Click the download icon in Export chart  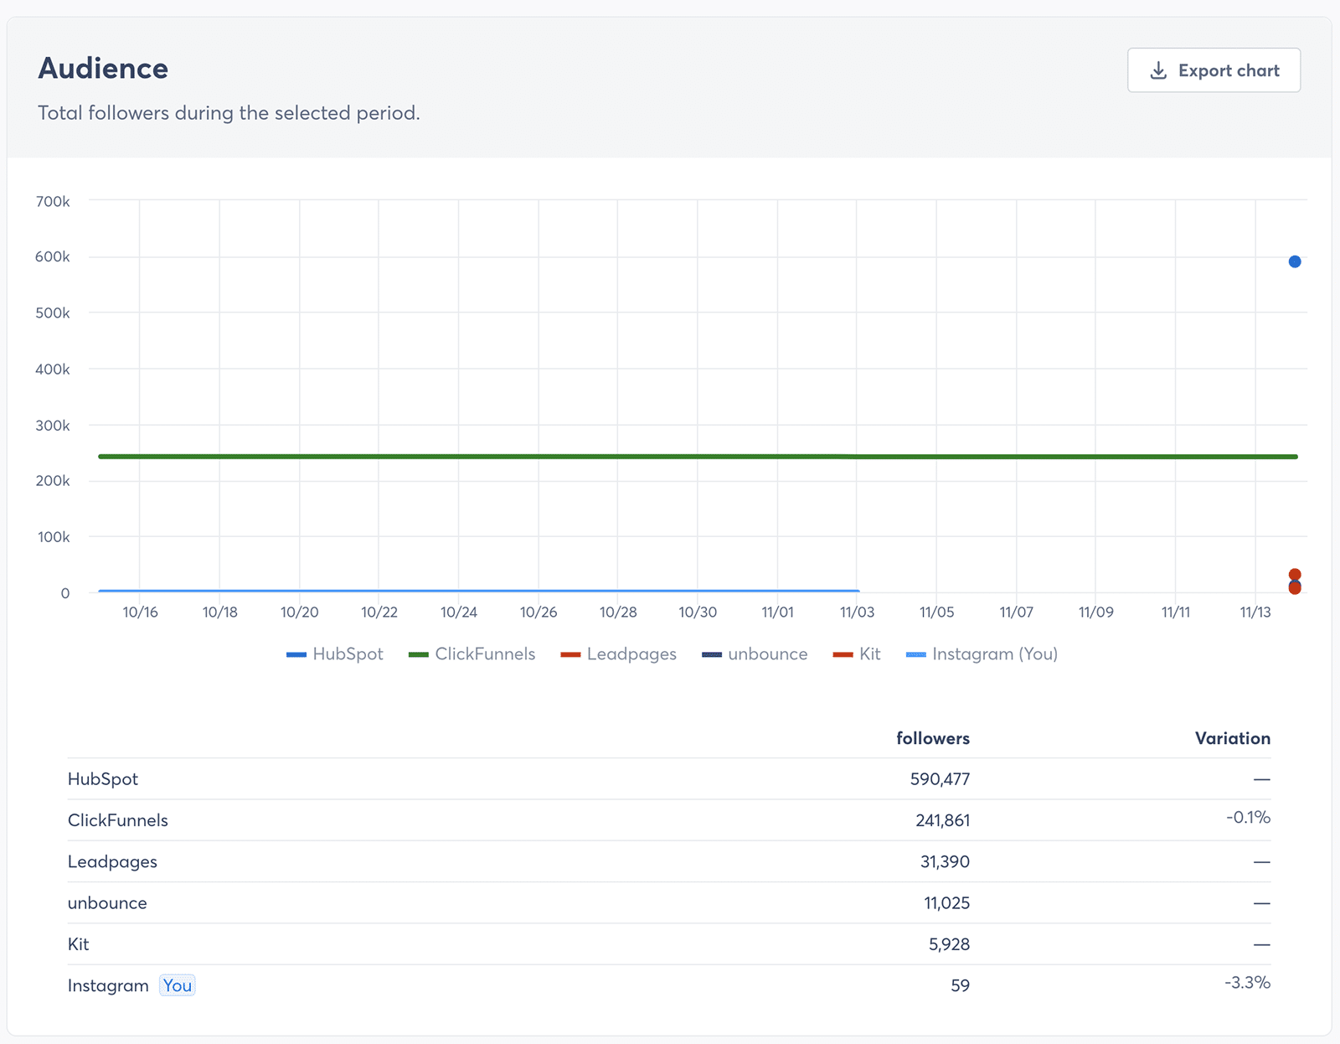point(1158,70)
